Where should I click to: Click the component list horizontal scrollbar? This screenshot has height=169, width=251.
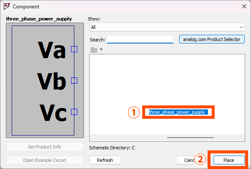(x=190, y=137)
